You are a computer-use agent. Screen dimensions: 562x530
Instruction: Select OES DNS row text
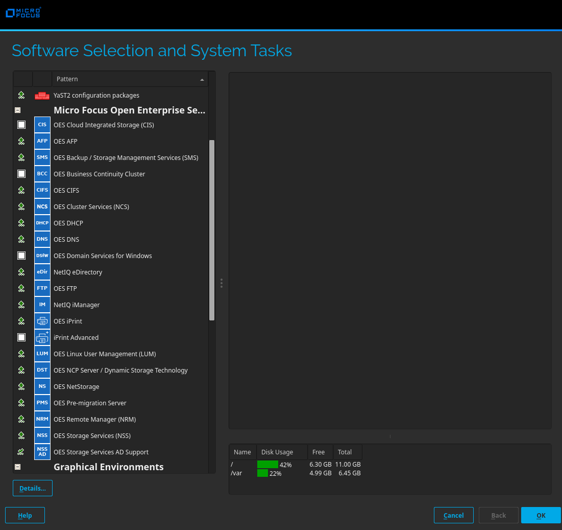tap(66, 239)
